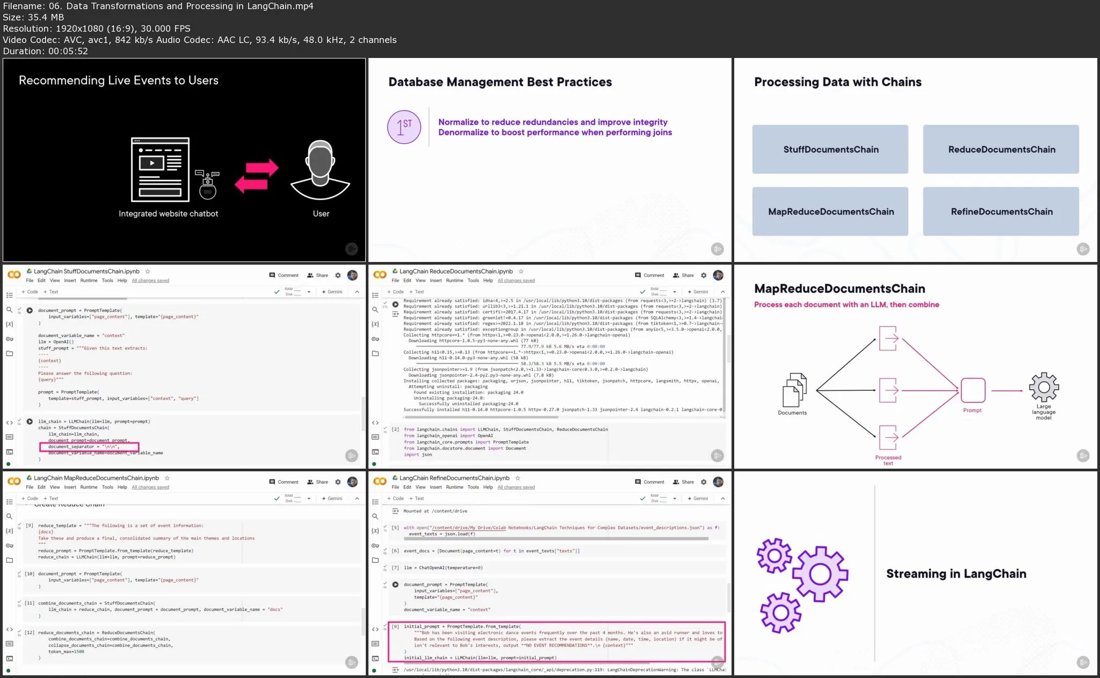The width and height of the screenshot is (1100, 678).
Task: Open File menu in ReduceDocumentsChain notebook
Action: 395,281
